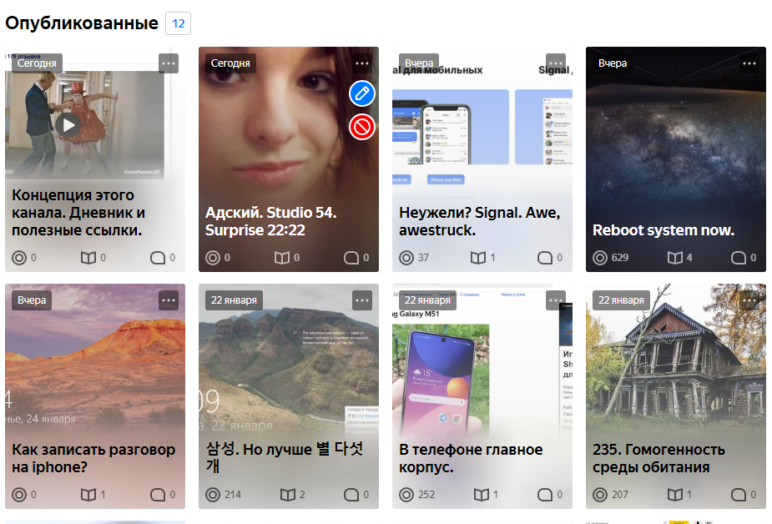Open the post 'Адский. Studio 54. Surprise 22:22'
The width and height of the screenshot is (772, 524).
tap(270, 221)
